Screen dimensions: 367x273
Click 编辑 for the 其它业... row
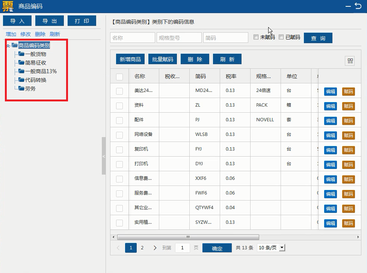pyautogui.click(x=331, y=209)
